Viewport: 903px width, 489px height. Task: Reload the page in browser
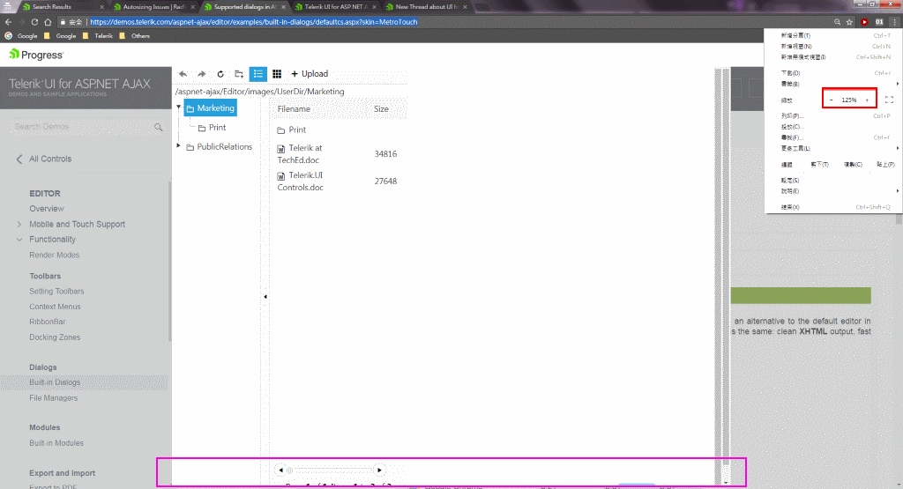click(x=34, y=22)
